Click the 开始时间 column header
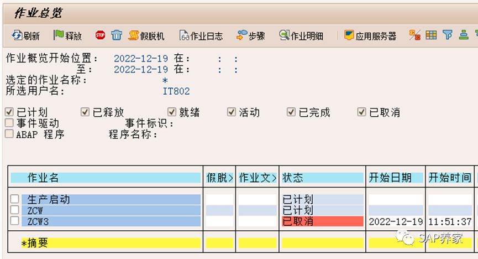This screenshot has height=259, width=478. pos(450,178)
